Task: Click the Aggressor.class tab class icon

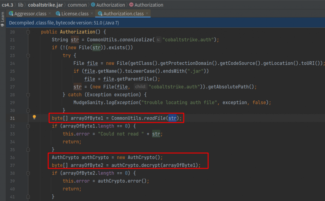Action: 11,13
